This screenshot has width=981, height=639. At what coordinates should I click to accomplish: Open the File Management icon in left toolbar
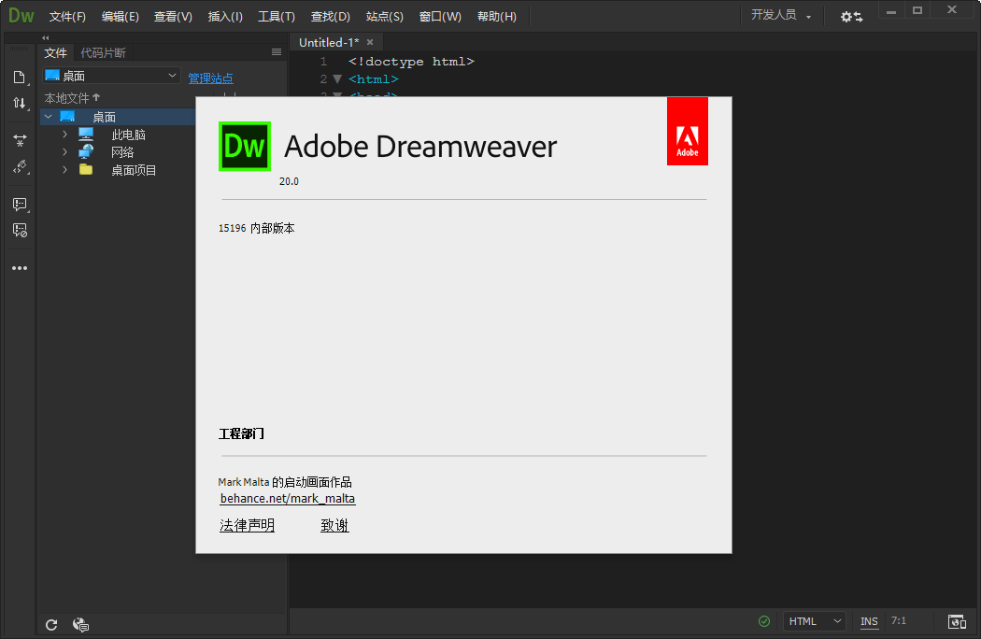click(20, 77)
